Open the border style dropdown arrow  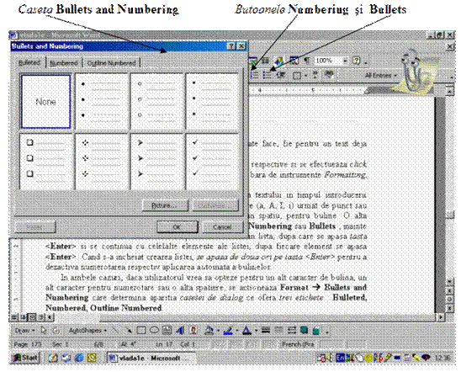click(x=306, y=76)
